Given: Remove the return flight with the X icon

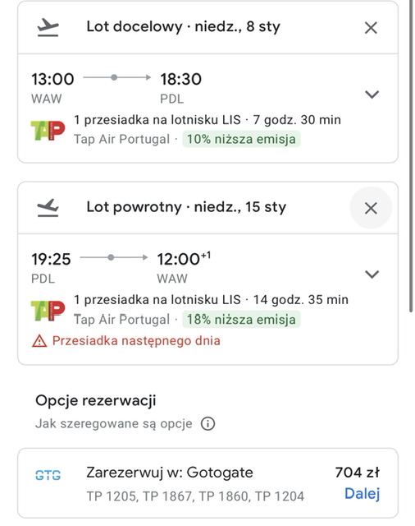Looking at the screenshot, I should (x=371, y=208).
